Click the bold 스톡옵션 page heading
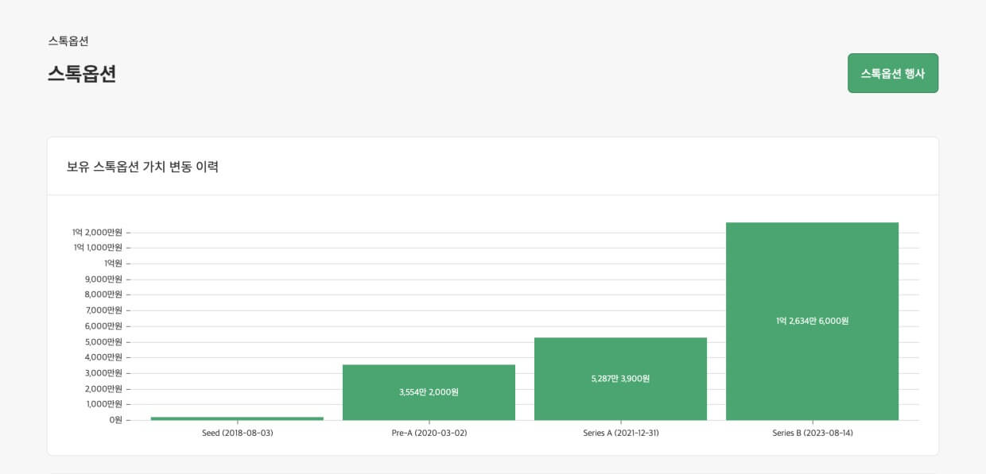This screenshot has width=986, height=474. [x=82, y=74]
